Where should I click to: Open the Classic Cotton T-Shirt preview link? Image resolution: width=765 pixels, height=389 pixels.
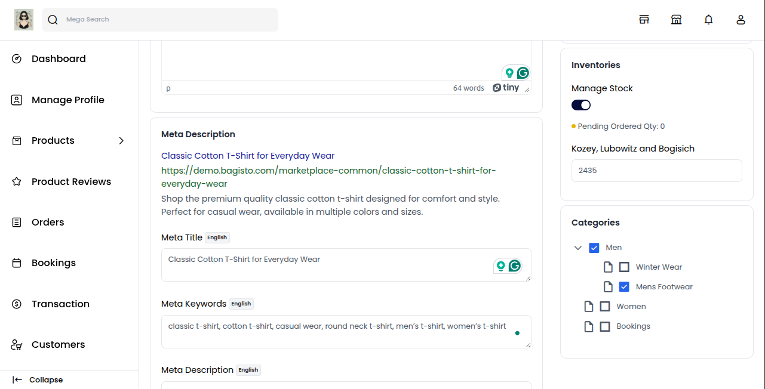[248, 156]
